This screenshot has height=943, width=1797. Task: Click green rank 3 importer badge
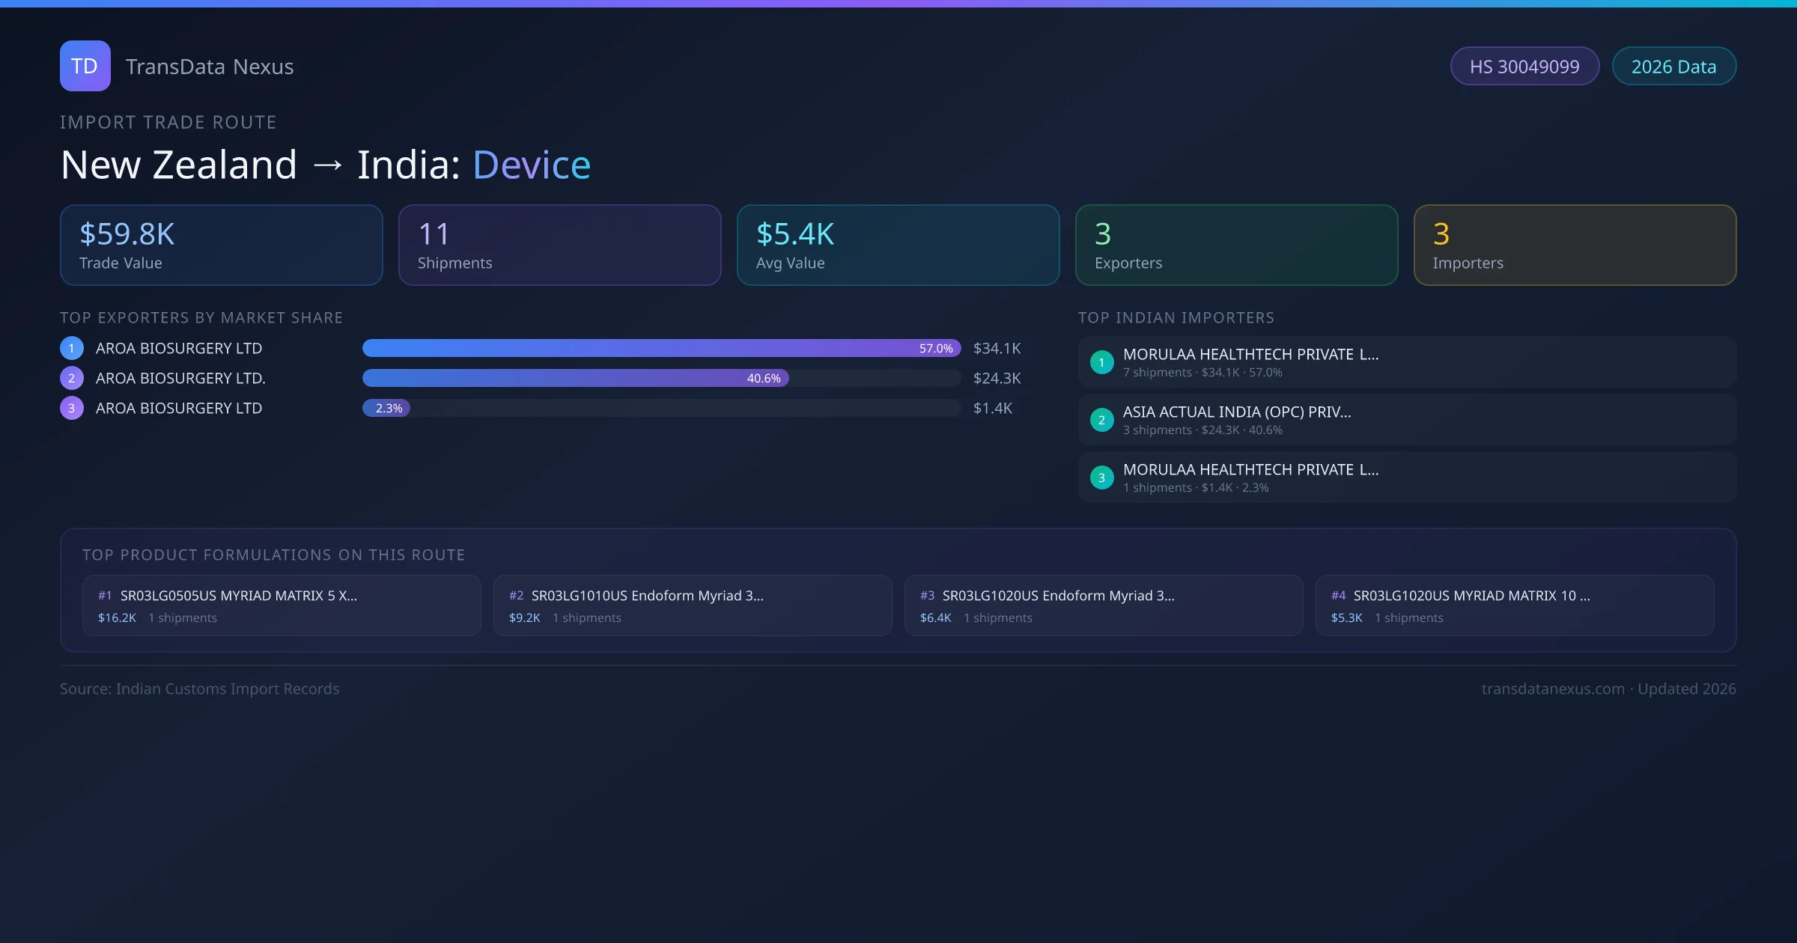pyautogui.click(x=1101, y=477)
